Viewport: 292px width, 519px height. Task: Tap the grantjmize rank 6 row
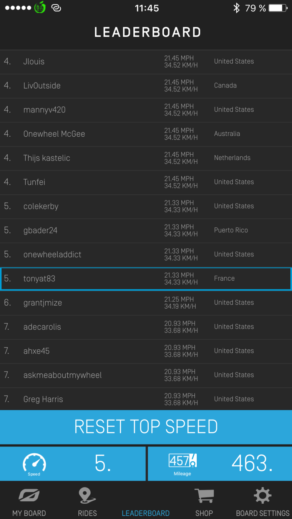pos(146,303)
